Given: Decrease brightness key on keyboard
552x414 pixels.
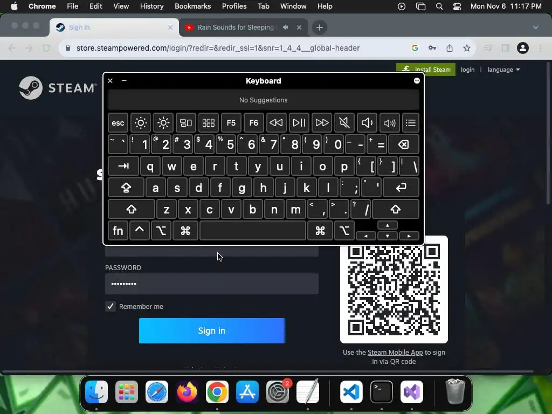Looking at the screenshot, I should tap(141, 123).
